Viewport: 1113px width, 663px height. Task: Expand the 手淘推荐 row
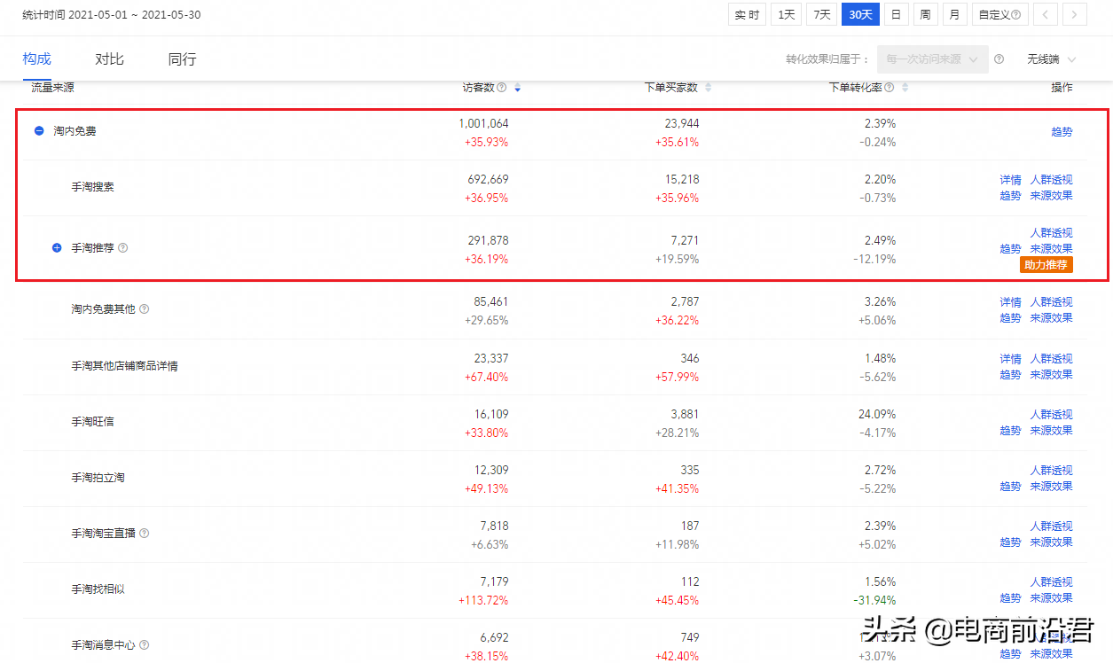click(57, 248)
